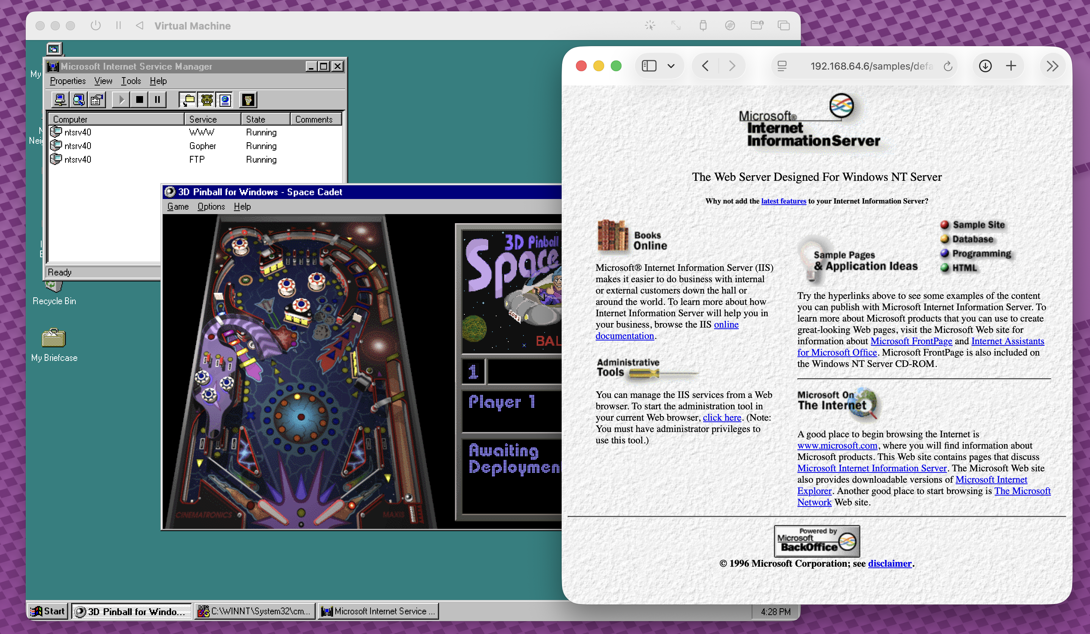The image size is (1090, 634).
Task: Click the Safari show sidebar icon
Action: tap(649, 66)
